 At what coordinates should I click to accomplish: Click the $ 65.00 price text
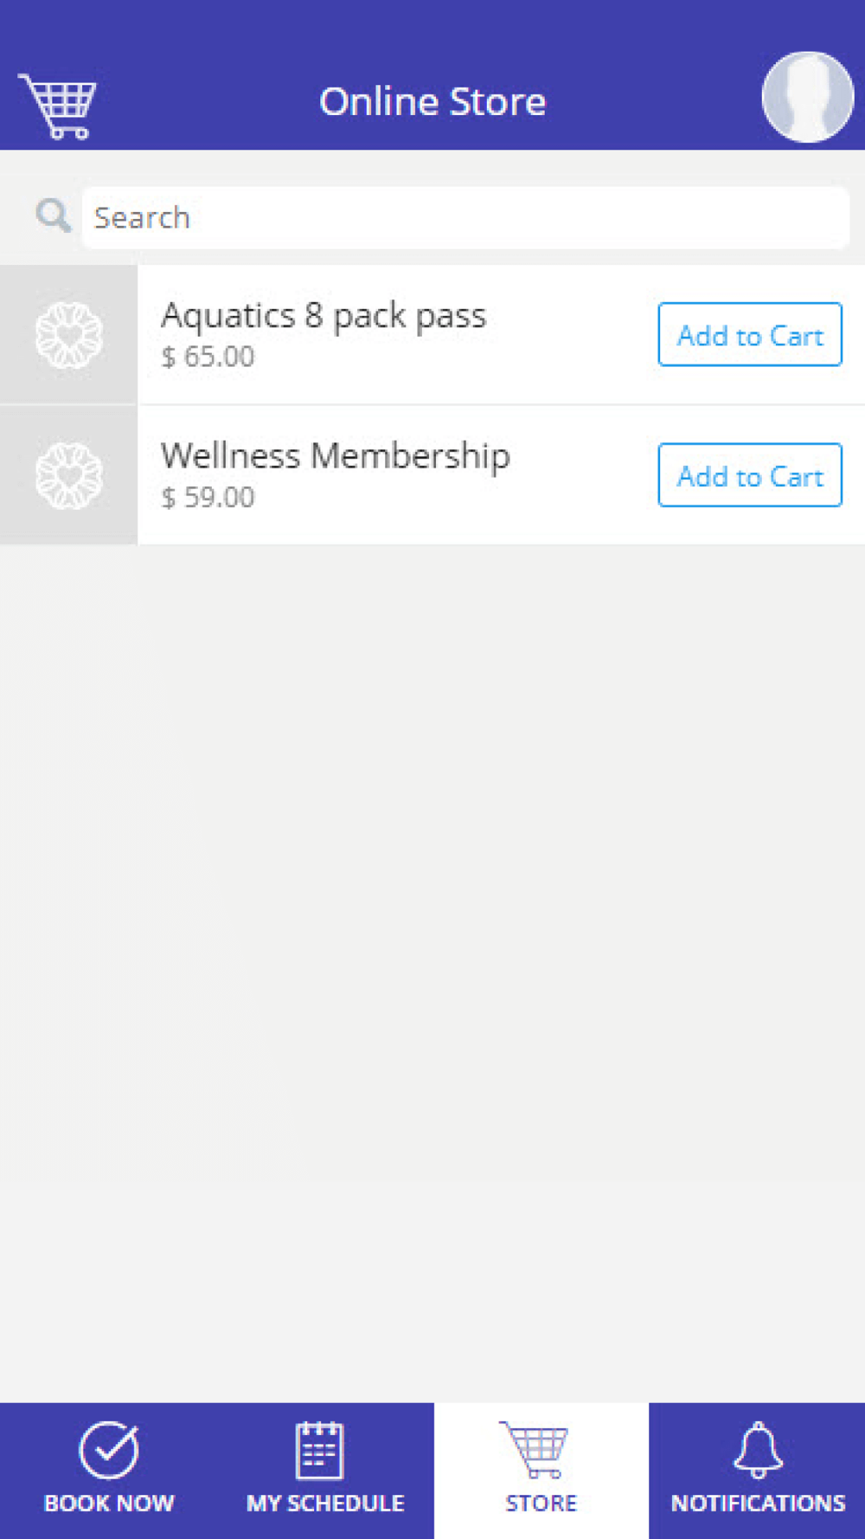(x=208, y=357)
